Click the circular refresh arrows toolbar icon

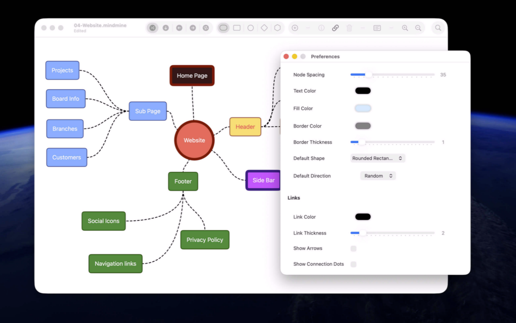[x=206, y=28]
